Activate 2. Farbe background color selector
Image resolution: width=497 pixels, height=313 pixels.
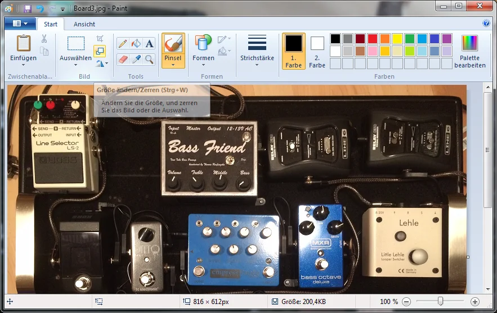(317, 51)
